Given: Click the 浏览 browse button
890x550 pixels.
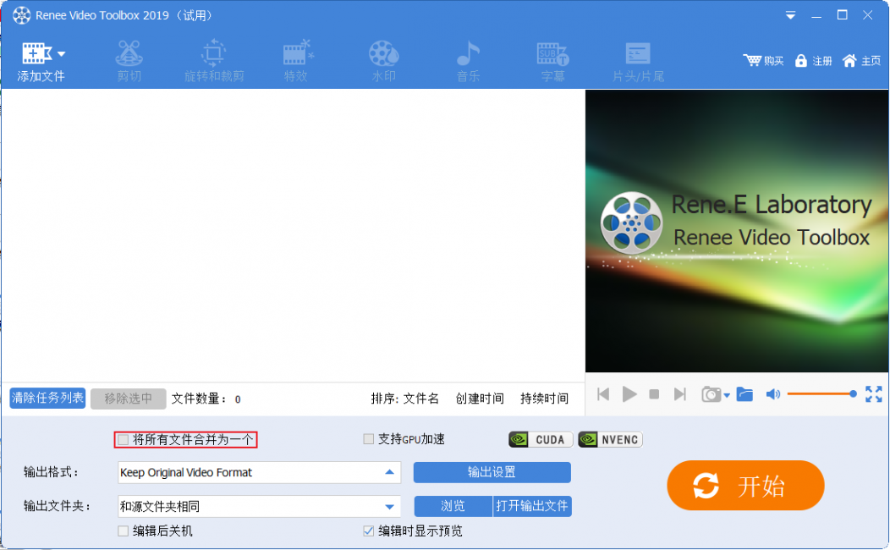Looking at the screenshot, I should 453,506.
